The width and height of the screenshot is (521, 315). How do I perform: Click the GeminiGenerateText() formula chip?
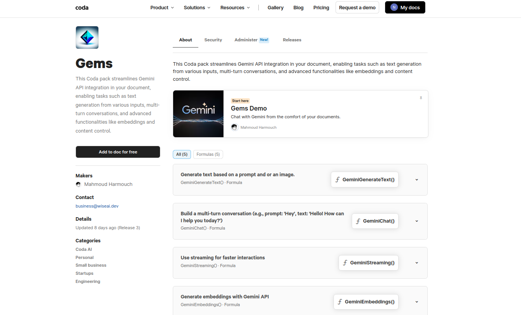tap(365, 180)
